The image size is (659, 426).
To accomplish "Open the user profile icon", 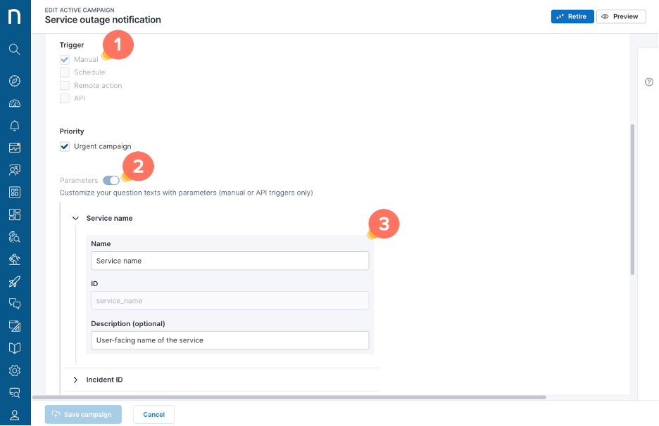I will pos(15,415).
